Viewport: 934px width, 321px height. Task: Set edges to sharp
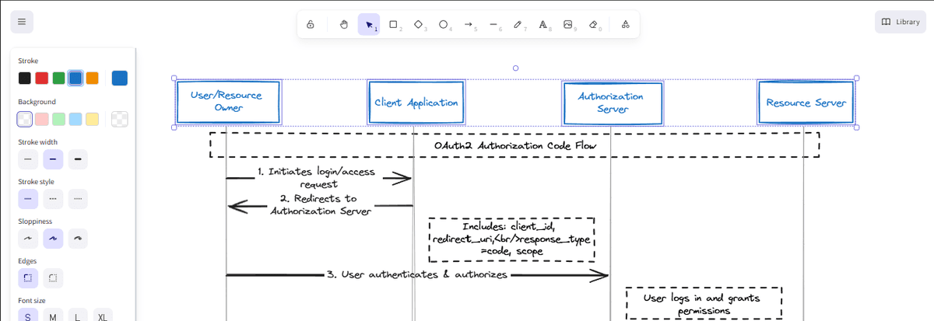coord(28,278)
